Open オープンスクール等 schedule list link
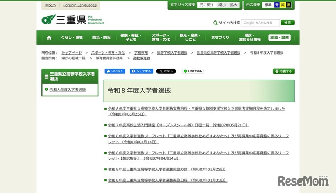This screenshot has height=193, width=336. pyautogui.click(x=178, y=125)
